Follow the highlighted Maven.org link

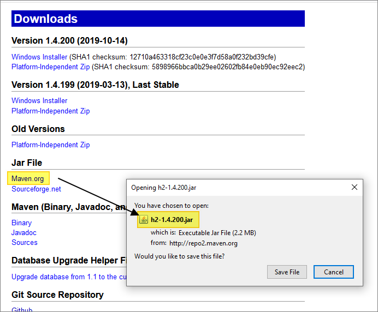pyautogui.click(x=28, y=178)
